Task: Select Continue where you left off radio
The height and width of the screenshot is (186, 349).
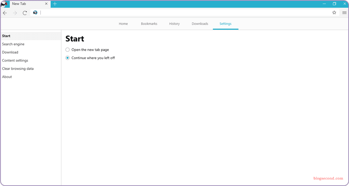Action: click(x=68, y=58)
